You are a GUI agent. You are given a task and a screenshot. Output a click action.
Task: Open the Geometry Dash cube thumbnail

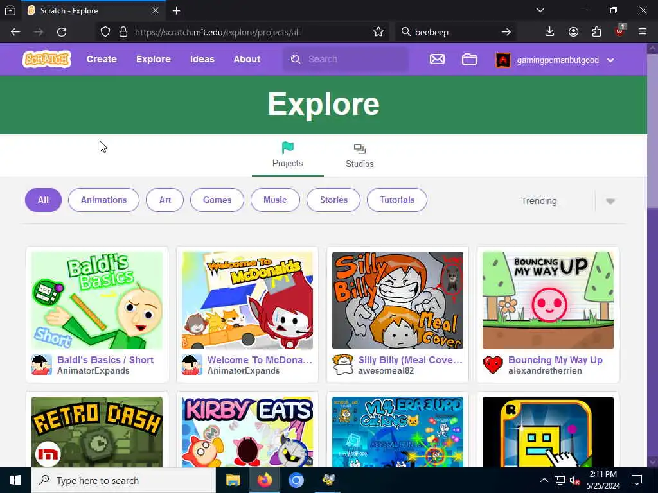click(547, 432)
